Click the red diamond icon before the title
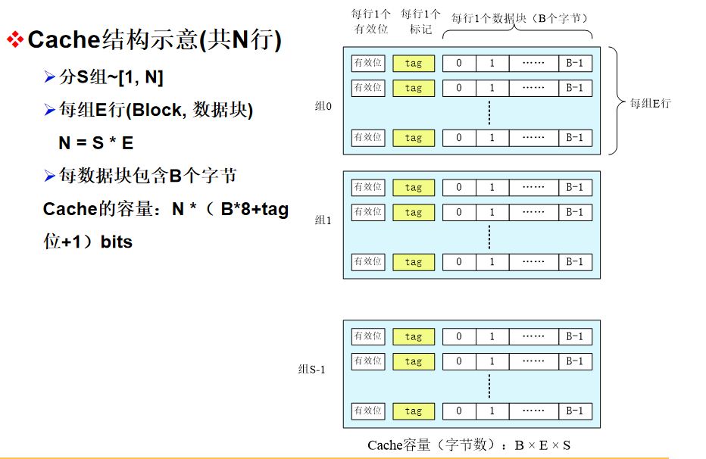 pyautogui.click(x=15, y=39)
